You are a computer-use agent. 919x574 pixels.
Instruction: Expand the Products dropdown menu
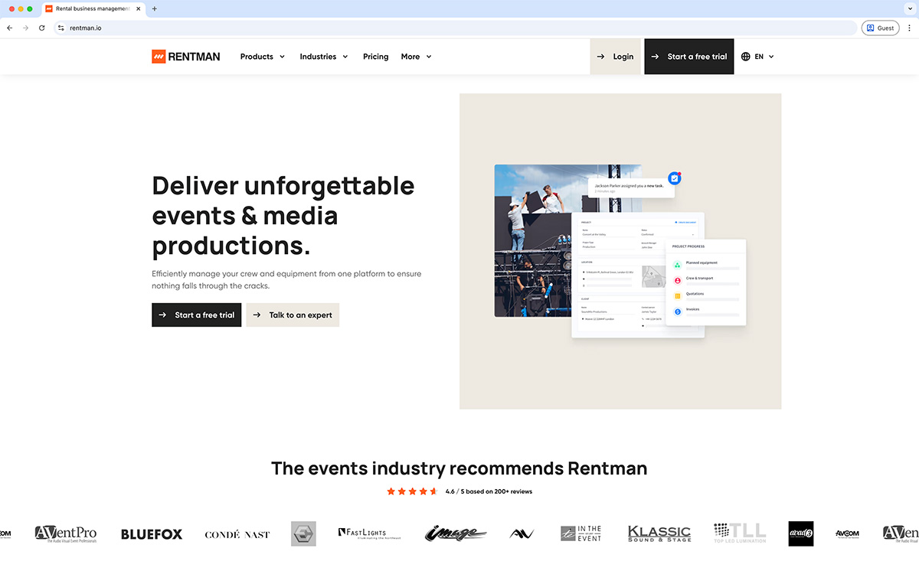(x=262, y=57)
